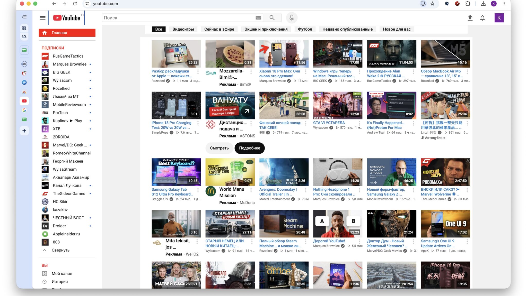Click the Смотреть button
The image size is (527, 296).
[219, 148]
